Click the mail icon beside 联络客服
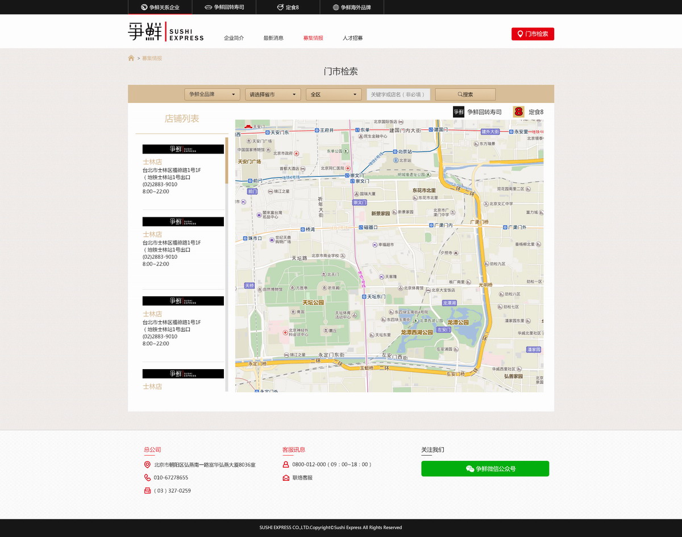This screenshot has width=682, height=537. coord(286,478)
